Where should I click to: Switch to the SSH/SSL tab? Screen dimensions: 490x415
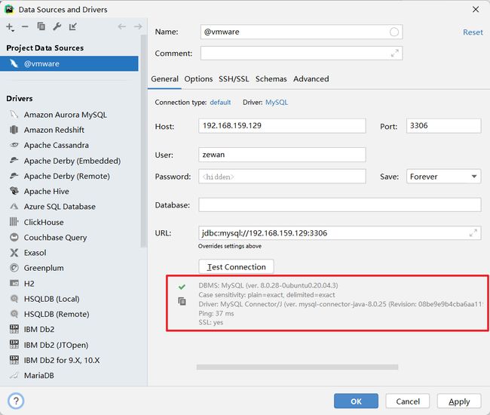pos(234,78)
